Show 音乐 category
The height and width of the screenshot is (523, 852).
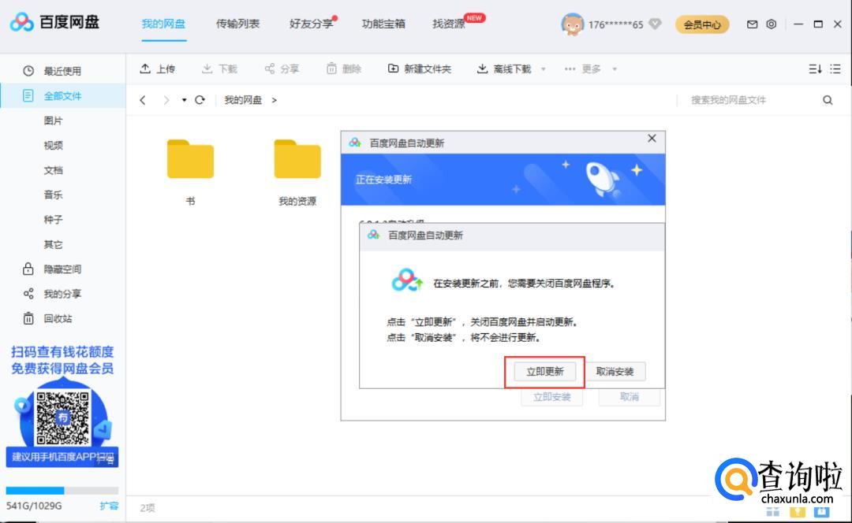54,195
